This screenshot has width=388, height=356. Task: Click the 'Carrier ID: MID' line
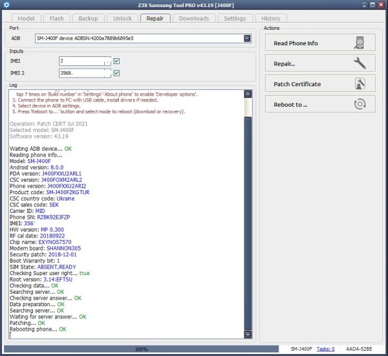click(27, 211)
